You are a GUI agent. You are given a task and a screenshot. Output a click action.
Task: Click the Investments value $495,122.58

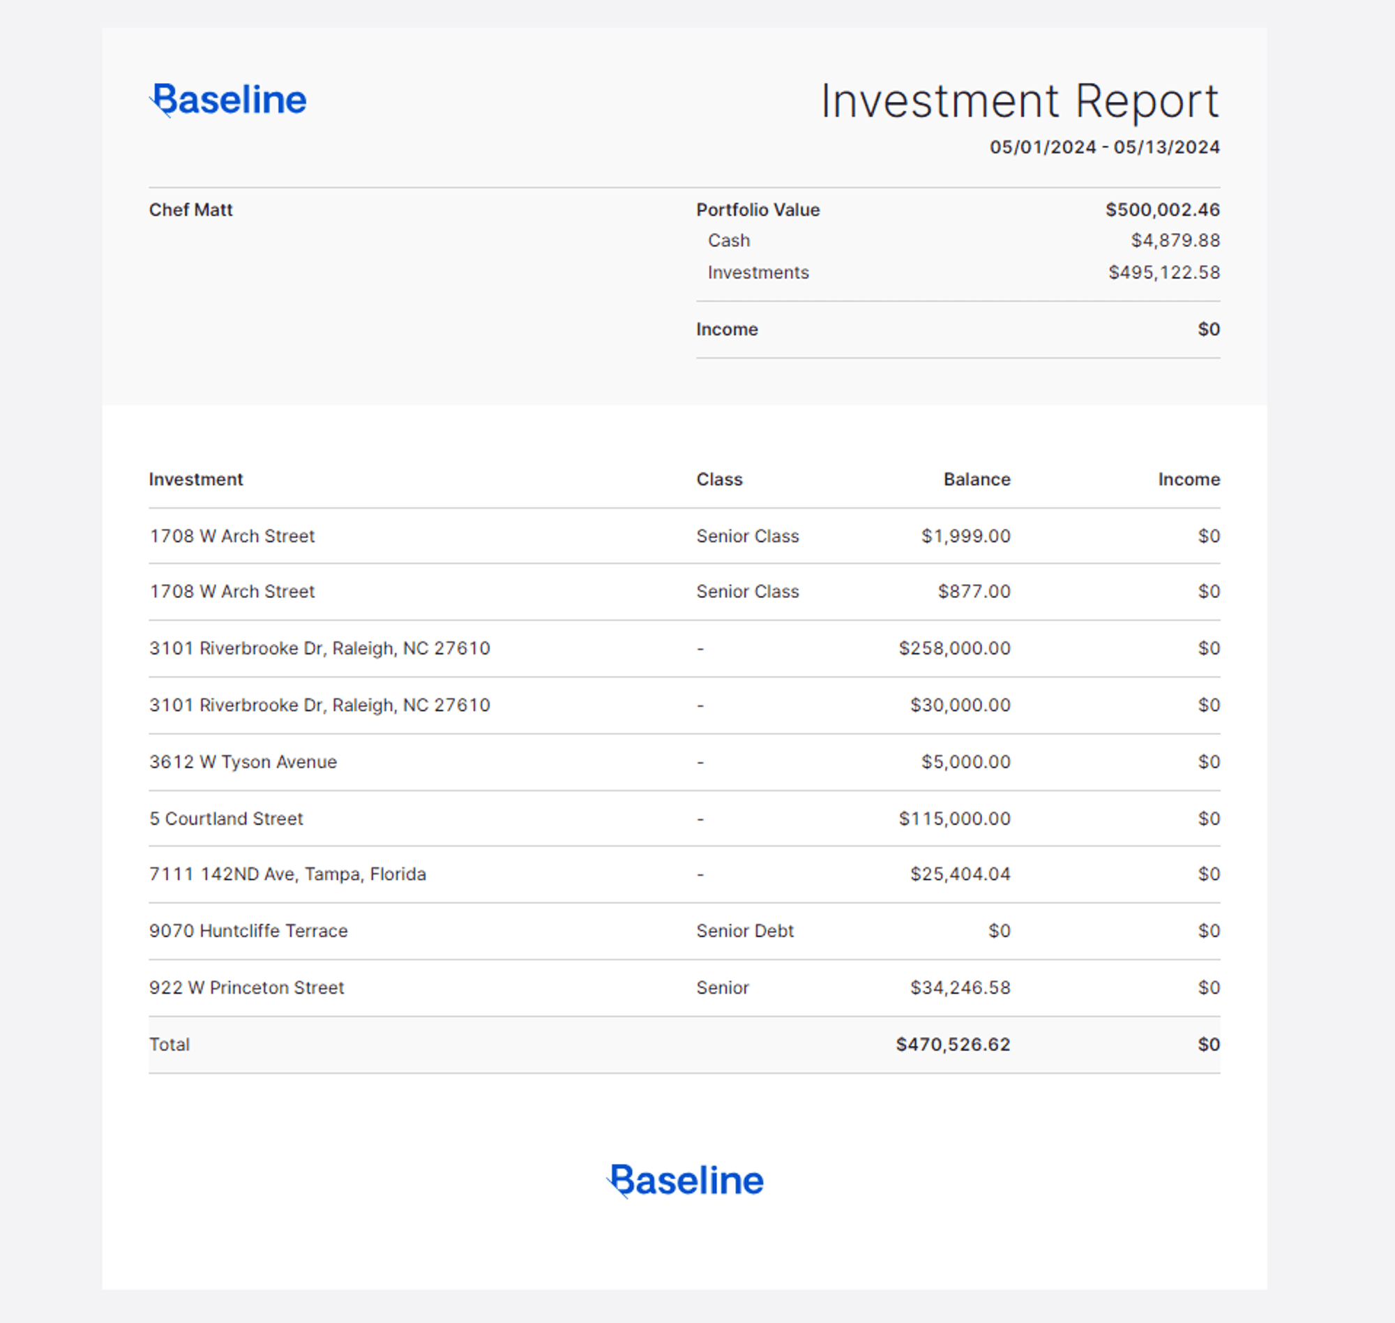1164,272
